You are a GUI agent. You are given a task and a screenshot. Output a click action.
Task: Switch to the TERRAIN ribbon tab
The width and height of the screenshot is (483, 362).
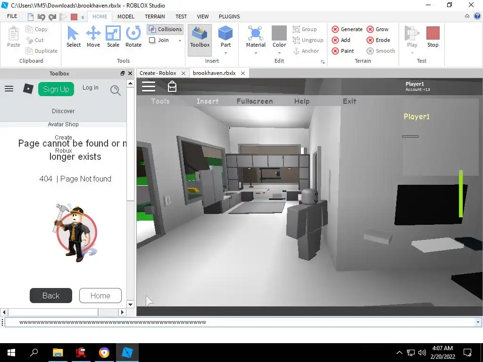coord(155,16)
